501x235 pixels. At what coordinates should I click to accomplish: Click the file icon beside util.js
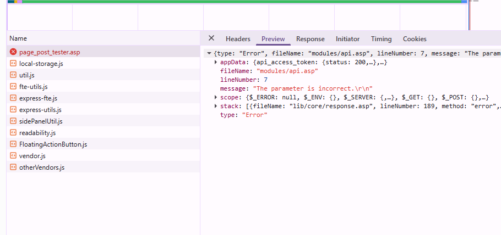tap(13, 75)
